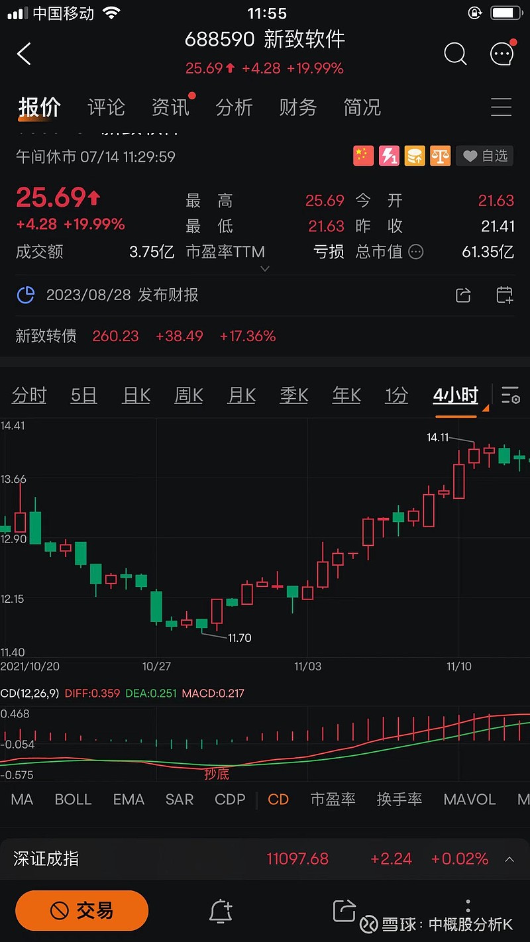530x942 pixels.
Task: Select 季K chart period
Action: point(294,395)
